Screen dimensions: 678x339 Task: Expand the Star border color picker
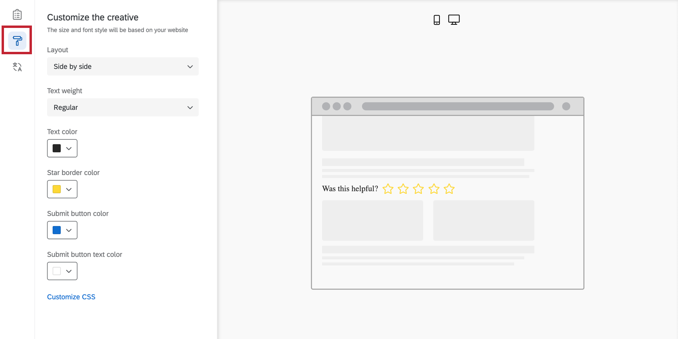pyautogui.click(x=62, y=189)
